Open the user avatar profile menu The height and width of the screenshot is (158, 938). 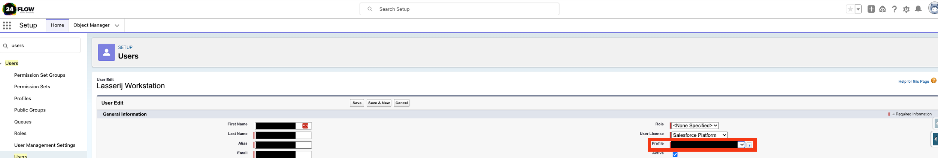tap(933, 8)
